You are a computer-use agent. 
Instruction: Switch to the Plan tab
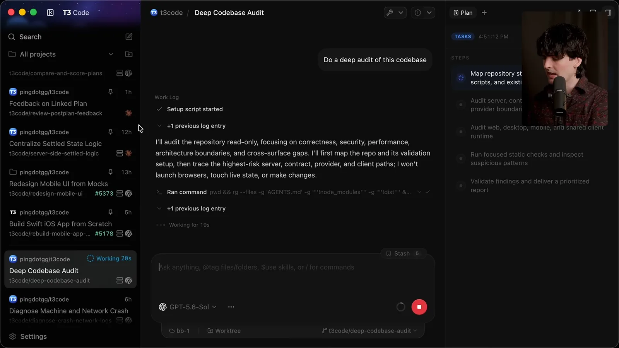463,13
